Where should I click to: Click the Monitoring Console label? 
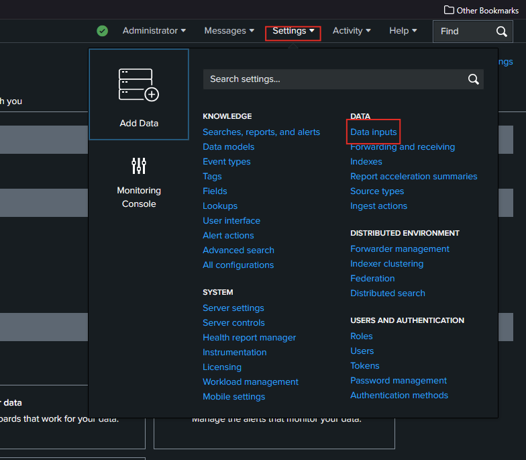(x=139, y=197)
